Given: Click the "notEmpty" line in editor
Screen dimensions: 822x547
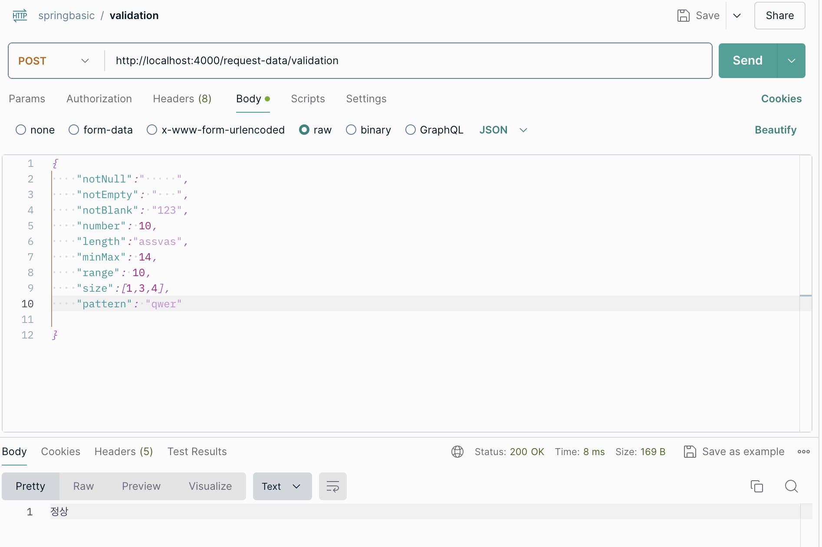Looking at the screenshot, I should [x=425, y=195].
